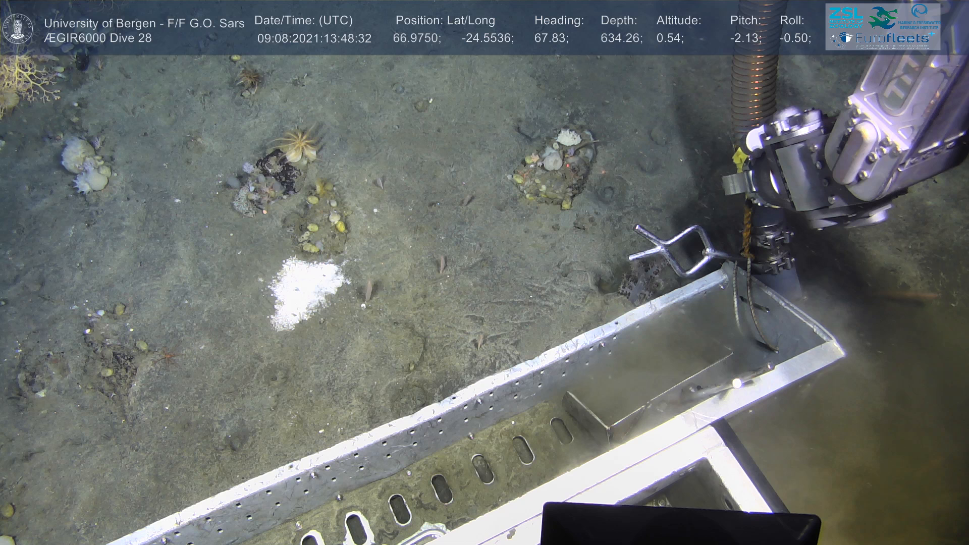Viewport: 969px width, 545px height.
Task: Click the Altitude value 0.54
Action: tap(669, 38)
